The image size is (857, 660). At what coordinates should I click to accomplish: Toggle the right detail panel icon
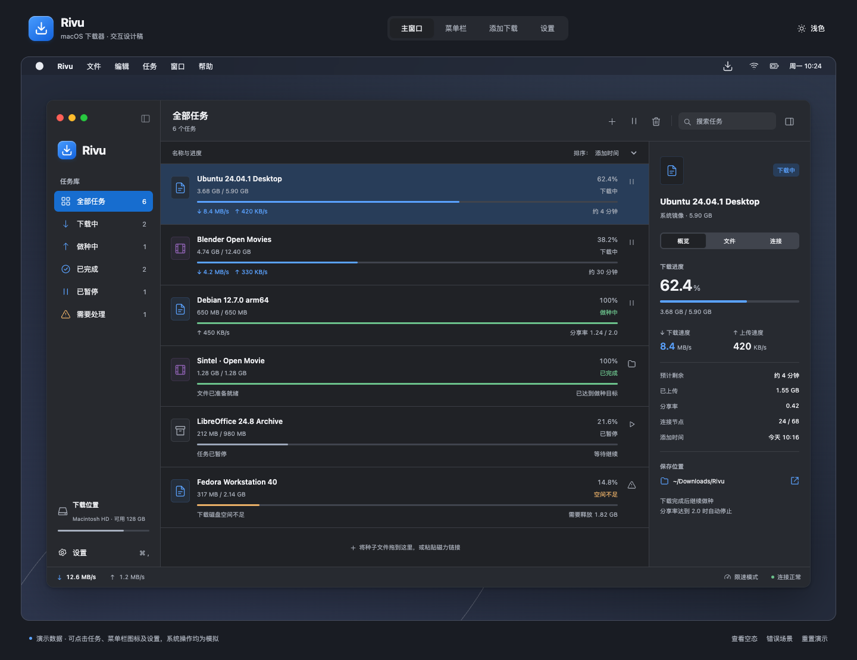pyautogui.click(x=790, y=121)
